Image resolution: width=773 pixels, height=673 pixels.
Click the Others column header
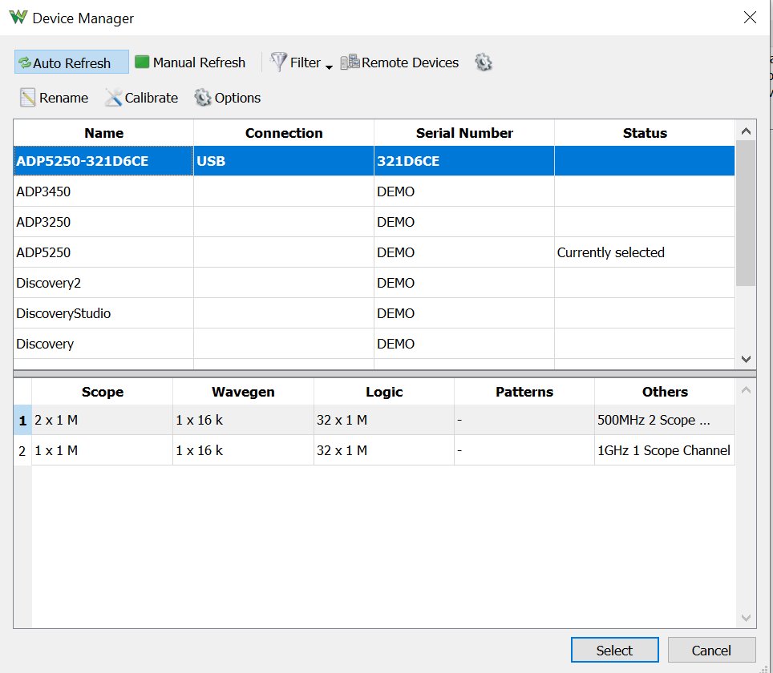[665, 392]
